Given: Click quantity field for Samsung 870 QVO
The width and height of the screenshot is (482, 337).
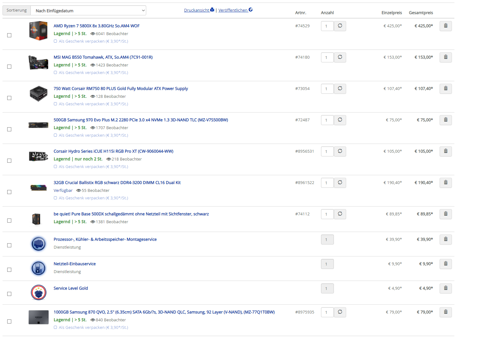Looking at the screenshot, I should click(x=327, y=312).
